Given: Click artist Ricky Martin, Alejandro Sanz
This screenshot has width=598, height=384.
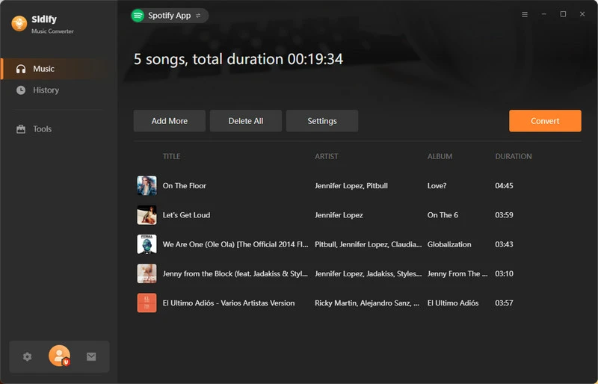Looking at the screenshot, I should [x=367, y=303].
